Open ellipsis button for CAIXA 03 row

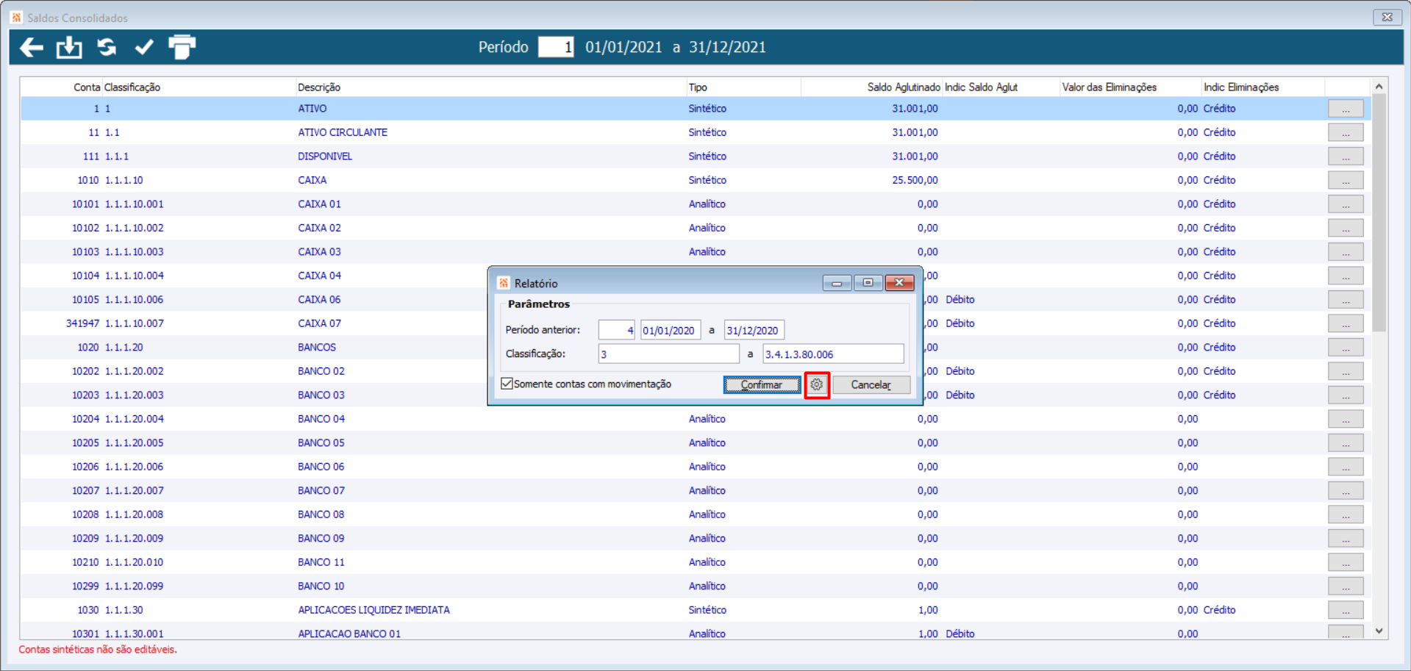click(1346, 252)
